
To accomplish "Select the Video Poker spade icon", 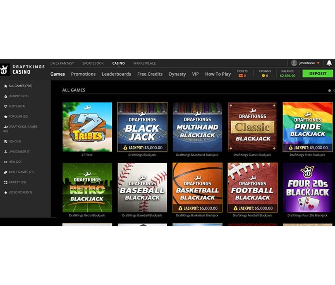I will 6,192.
